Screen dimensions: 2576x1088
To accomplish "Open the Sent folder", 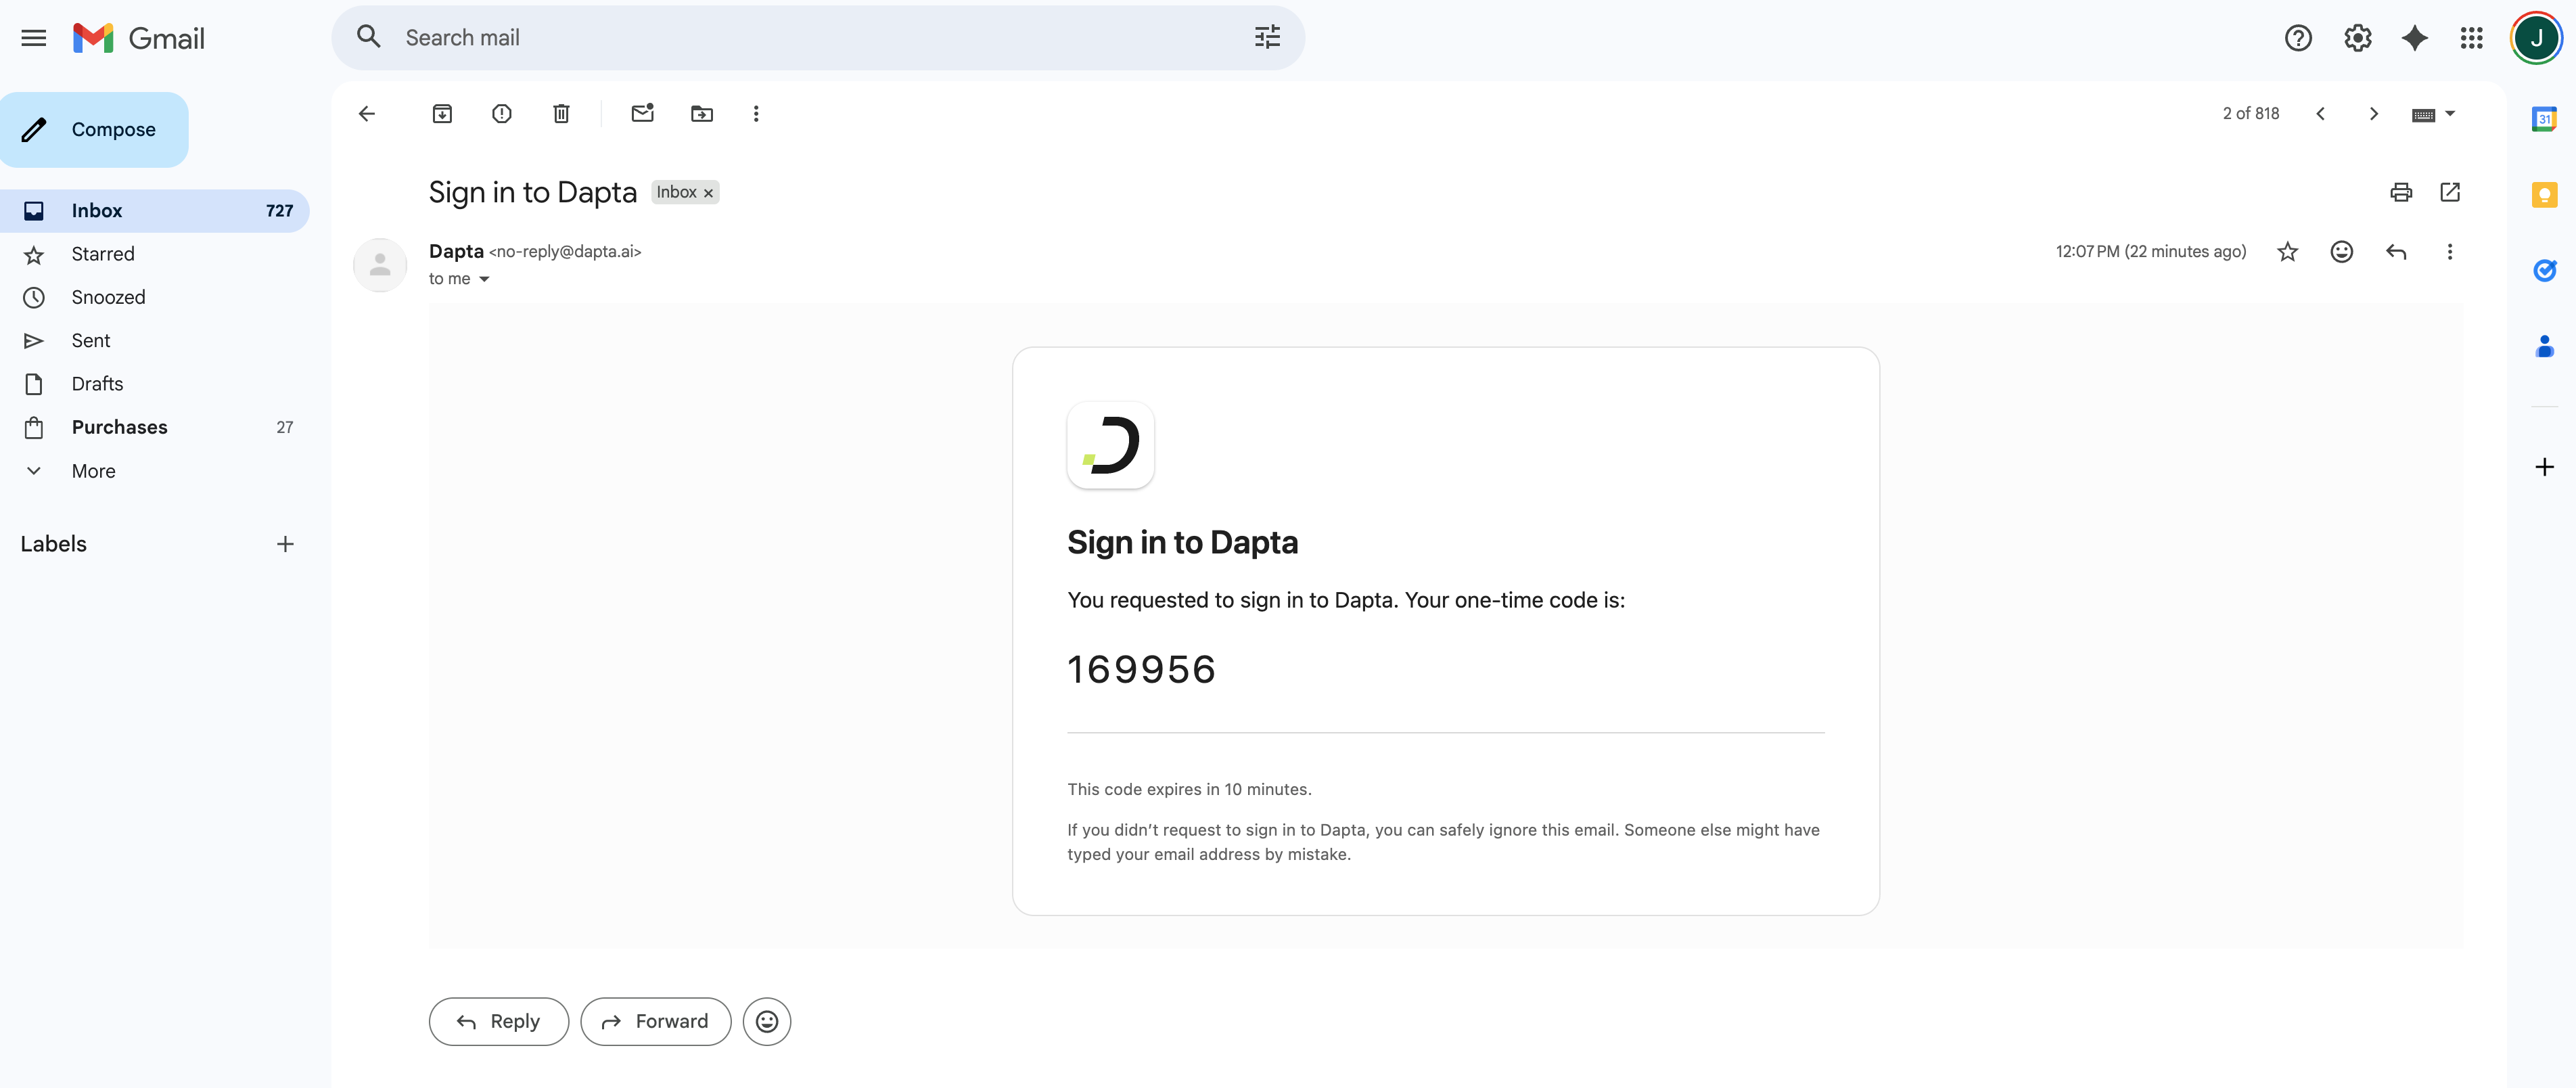I will 91,341.
